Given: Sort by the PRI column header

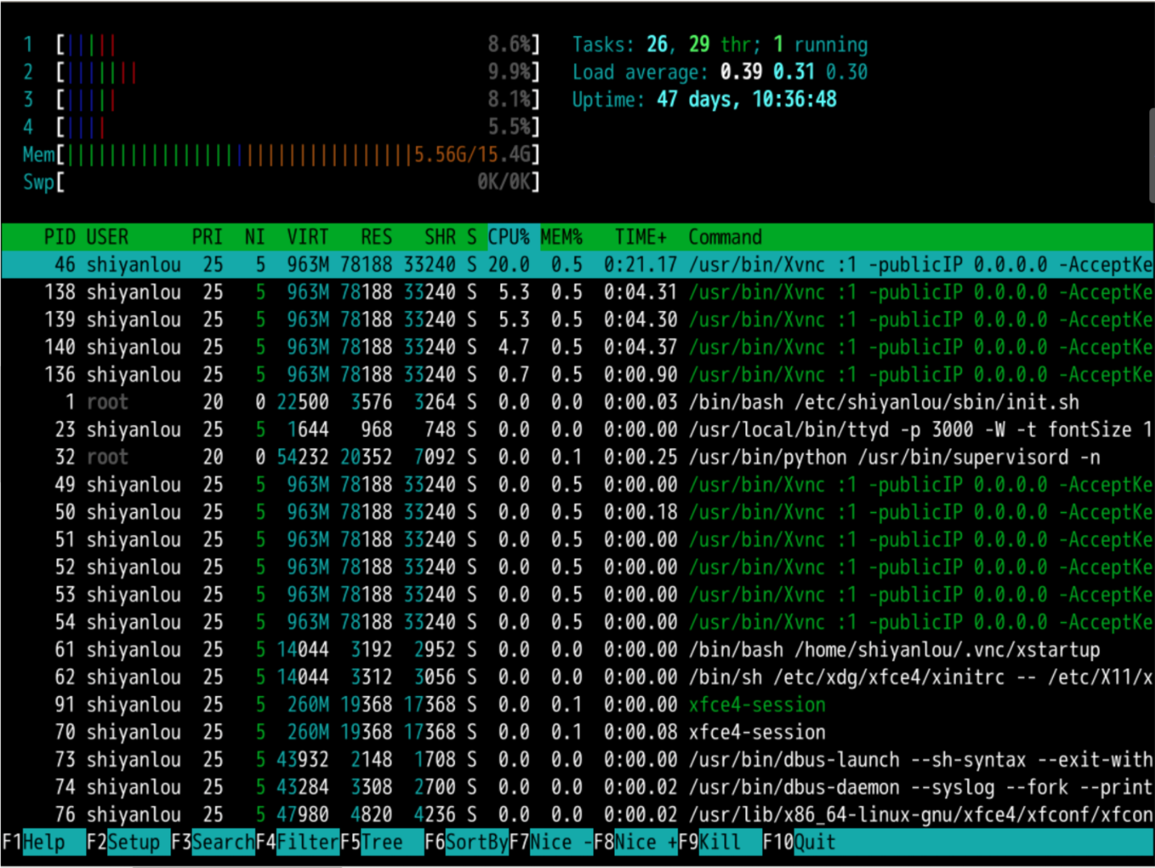Looking at the screenshot, I should click(207, 237).
